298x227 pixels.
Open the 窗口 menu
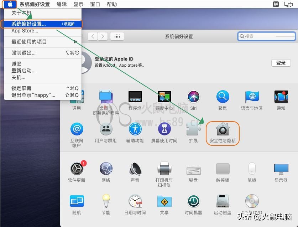[95, 4]
